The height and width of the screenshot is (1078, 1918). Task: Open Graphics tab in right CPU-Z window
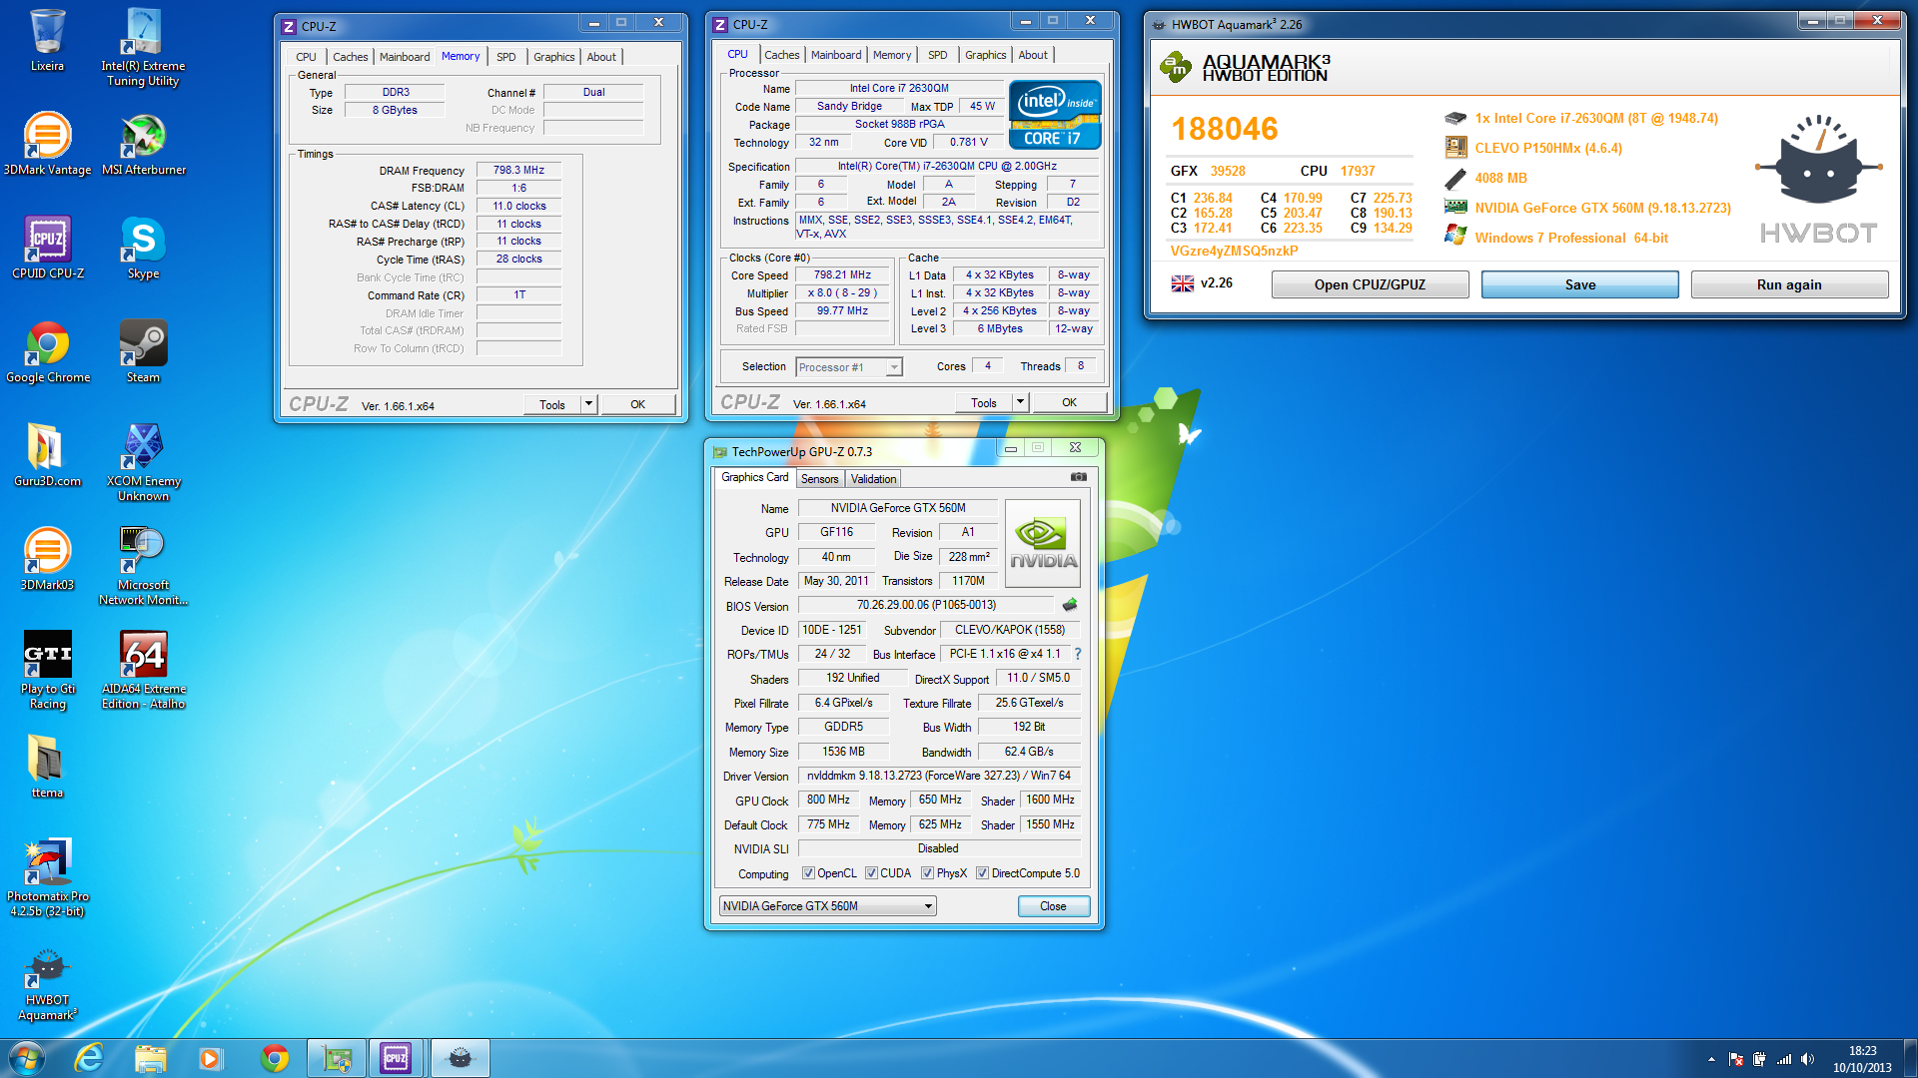(985, 55)
